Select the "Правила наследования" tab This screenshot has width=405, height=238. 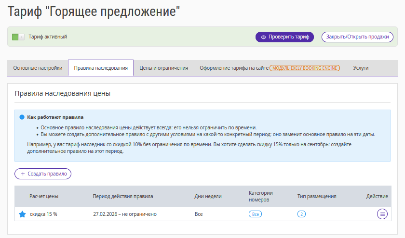pyautogui.click(x=101, y=68)
